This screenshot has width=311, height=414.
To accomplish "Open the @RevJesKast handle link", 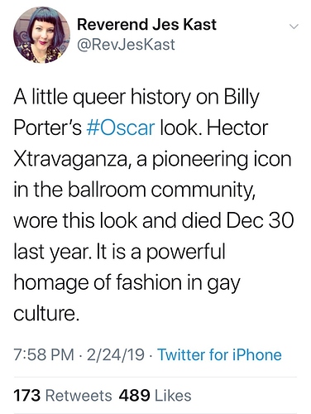I will [x=126, y=44].
